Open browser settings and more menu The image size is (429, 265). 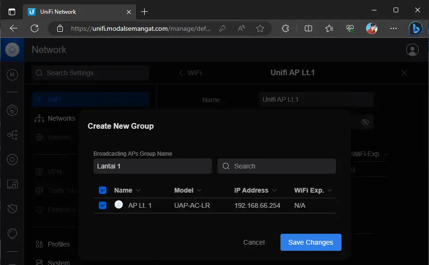tap(394, 28)
